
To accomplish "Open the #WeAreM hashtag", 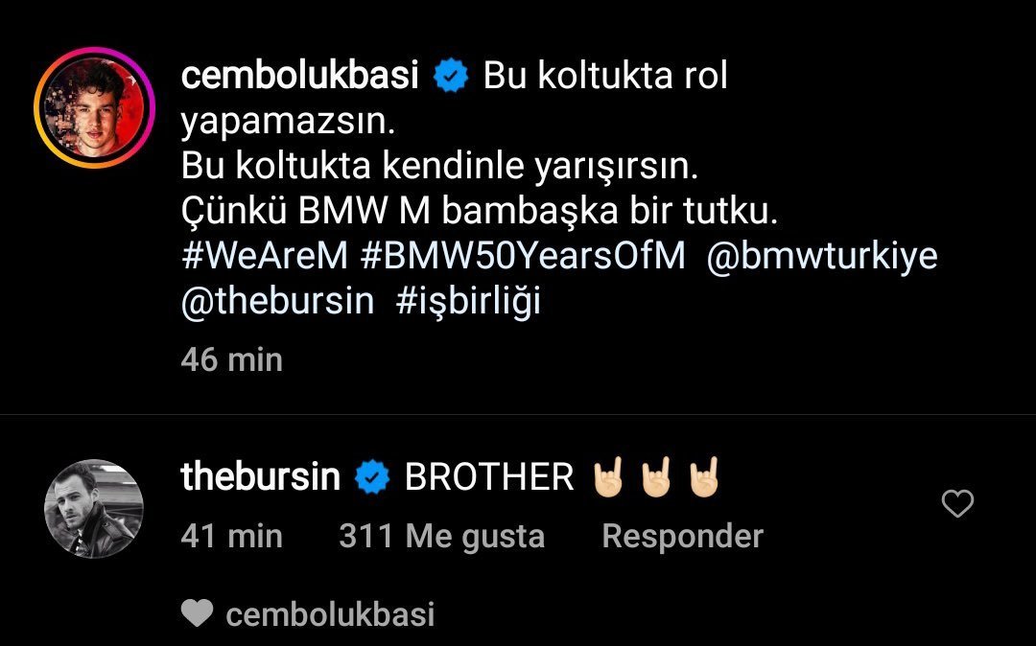I will point(265,256).
